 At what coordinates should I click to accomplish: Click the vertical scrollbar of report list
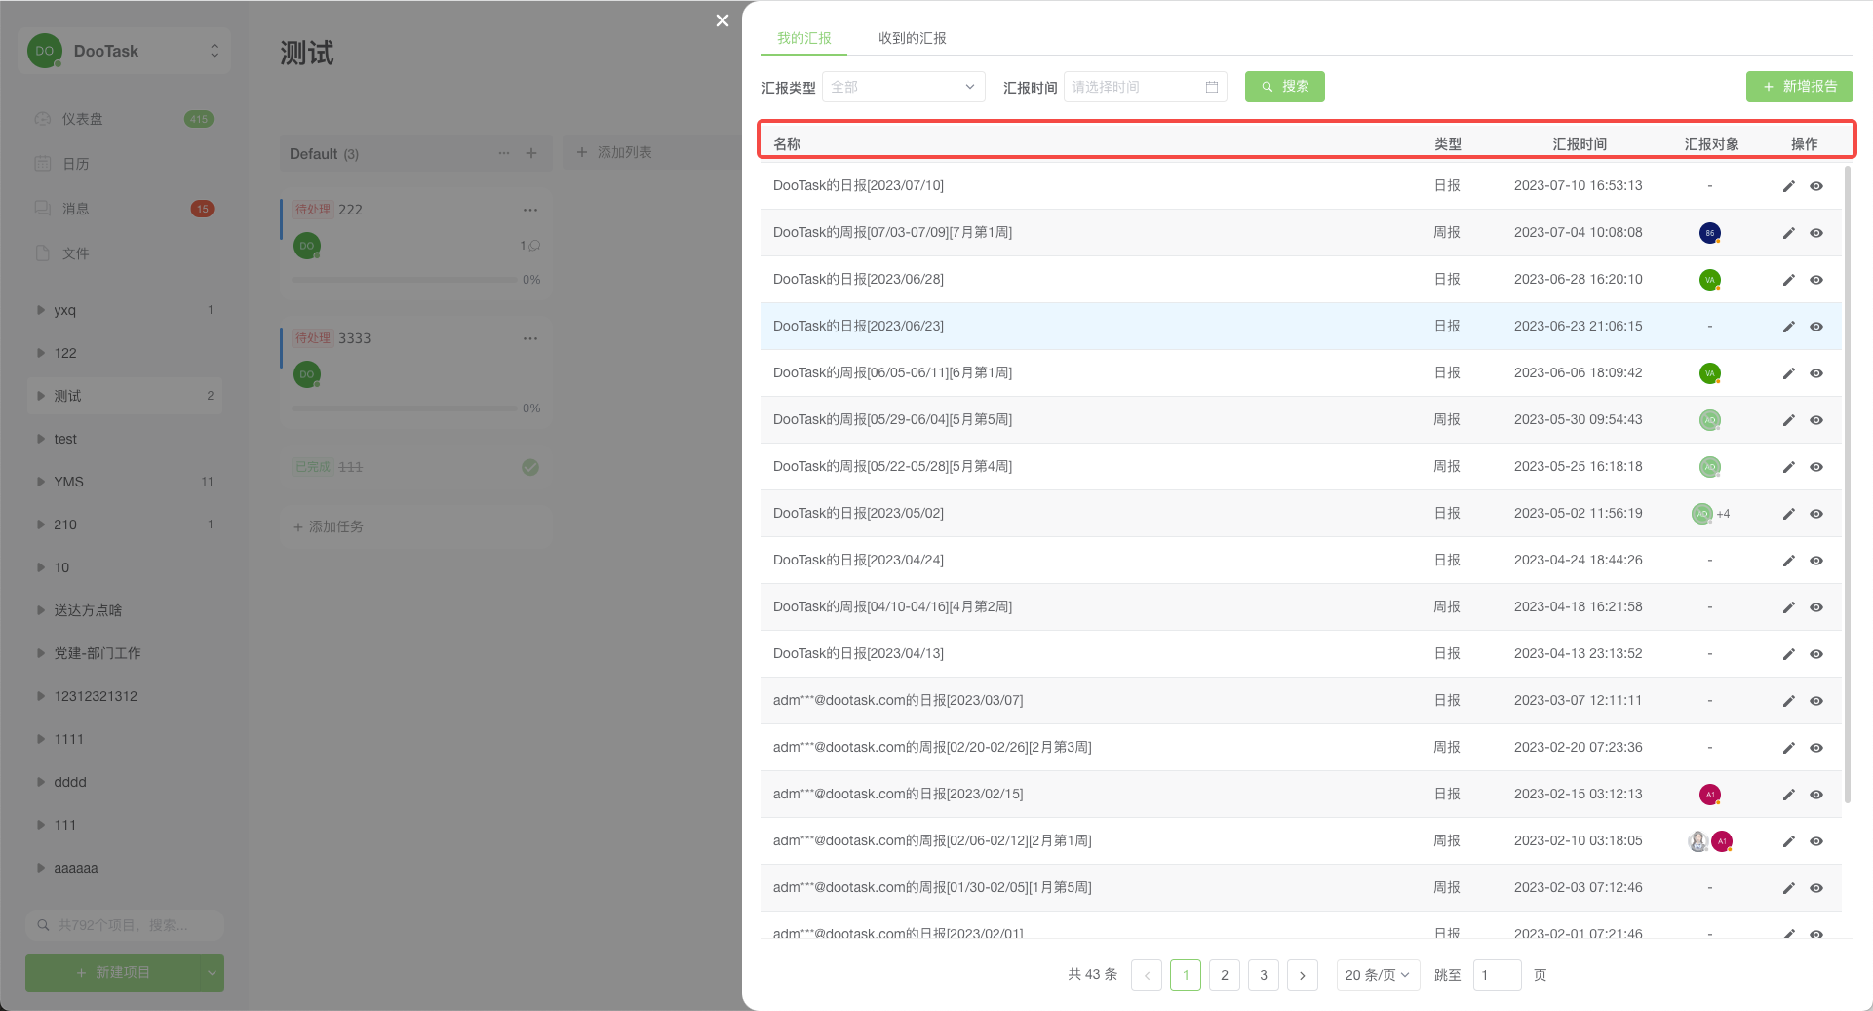coord(1847,487)
